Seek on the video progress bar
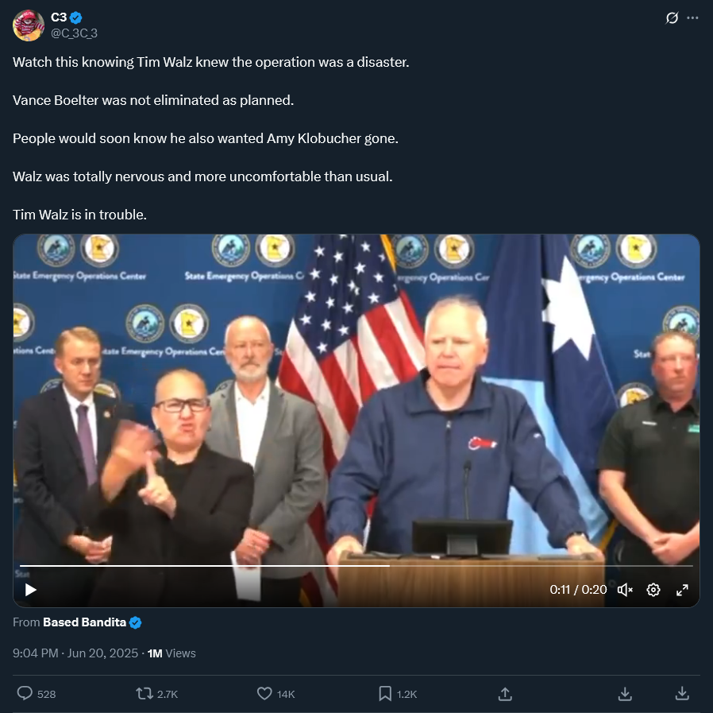713x713 pixels. pyautogui.click(x=356, y=565)
